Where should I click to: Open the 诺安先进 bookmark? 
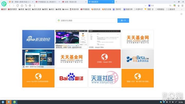pyautogui.click(x=96, y=9)
